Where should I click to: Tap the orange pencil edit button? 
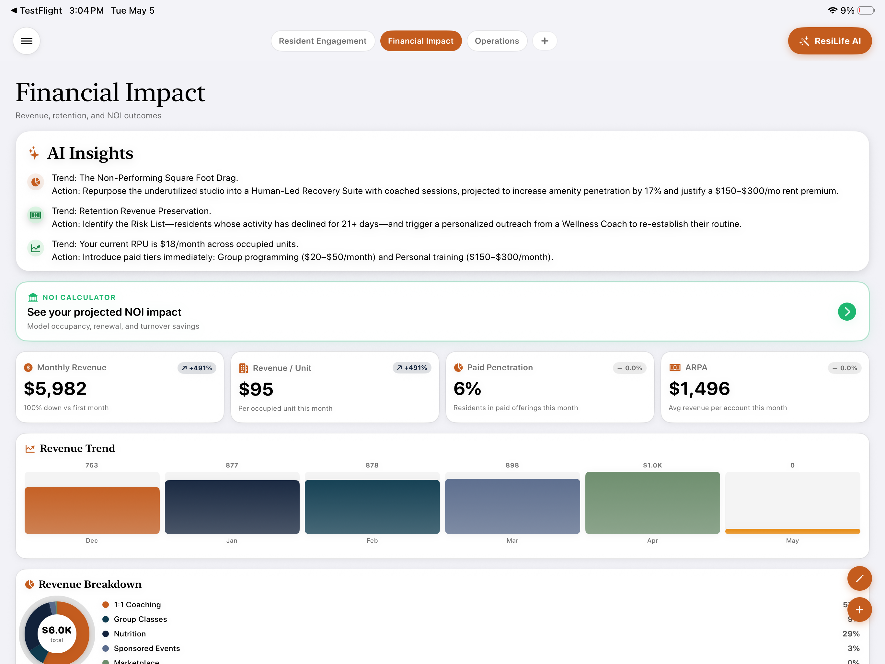pos(859,578)
